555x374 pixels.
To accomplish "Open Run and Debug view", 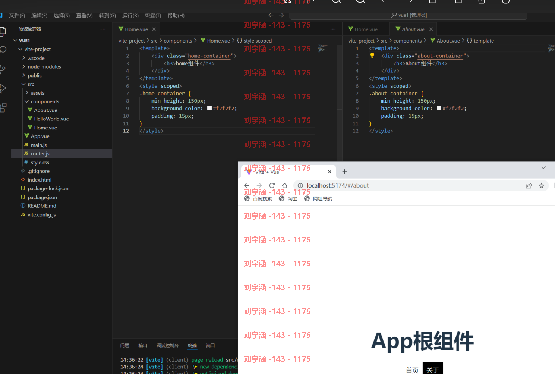I will click(3, 88).
